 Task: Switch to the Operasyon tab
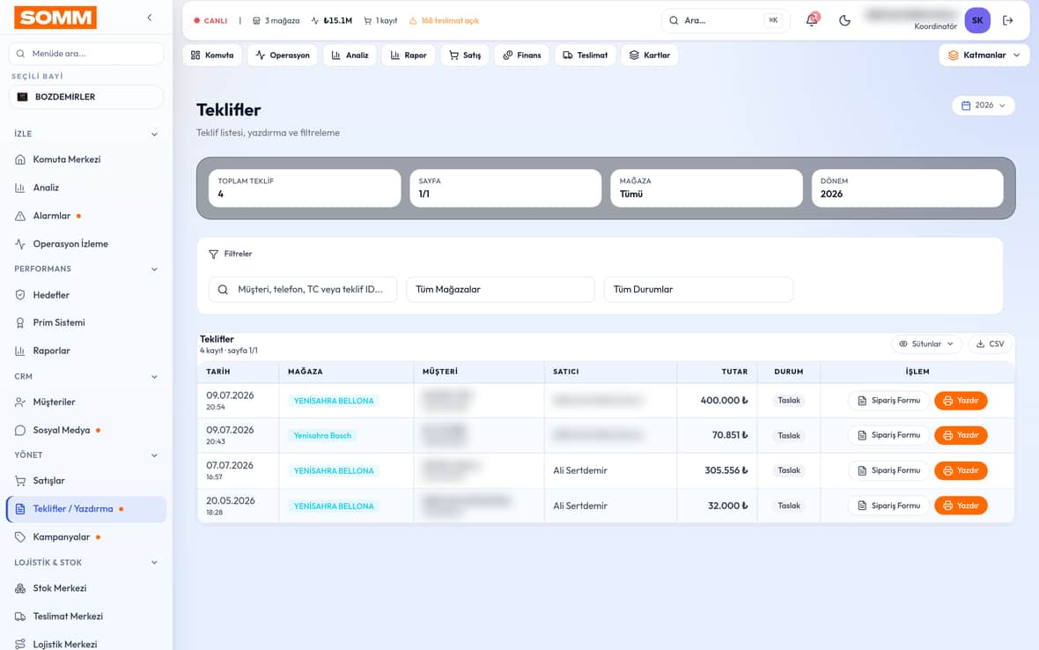point(283,55)
